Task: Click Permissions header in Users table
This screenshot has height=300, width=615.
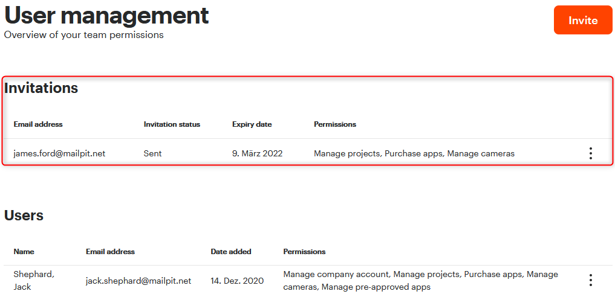Action: tap(304, 252)
